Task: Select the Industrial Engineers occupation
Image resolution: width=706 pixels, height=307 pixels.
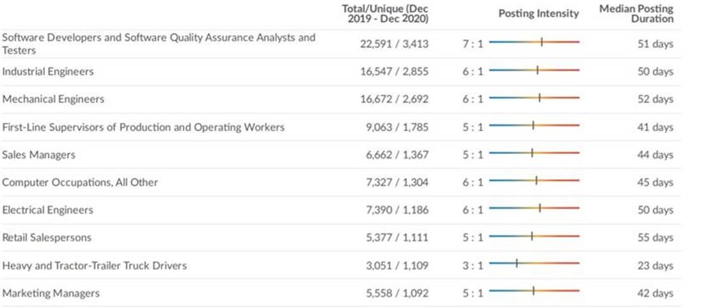Action: (x=48, y=72)
